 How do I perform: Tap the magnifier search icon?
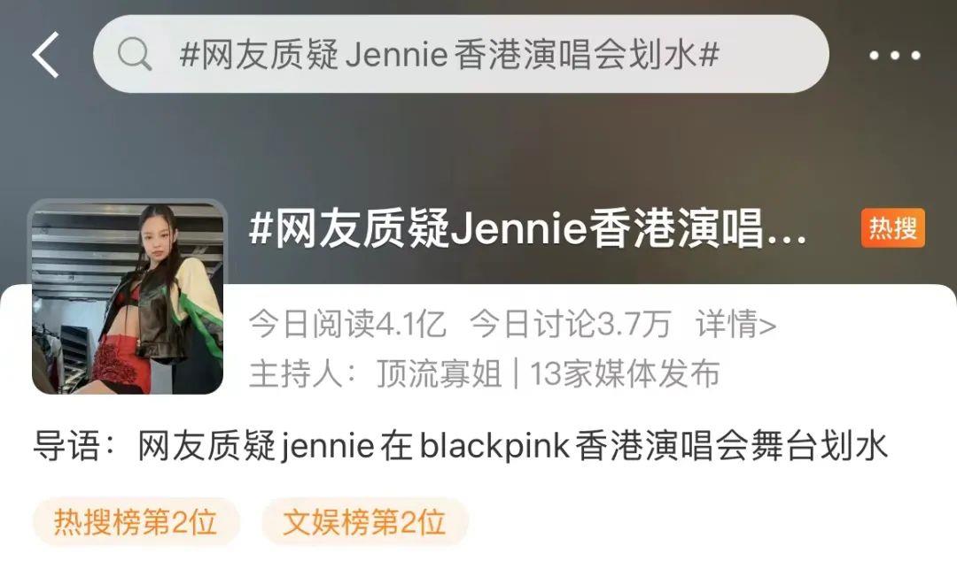tap(135, 54)
